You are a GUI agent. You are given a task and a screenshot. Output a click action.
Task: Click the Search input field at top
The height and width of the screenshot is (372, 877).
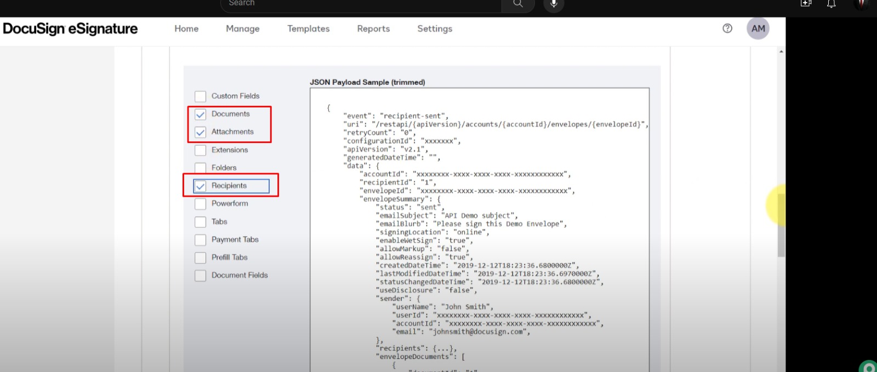coord(361,4)
